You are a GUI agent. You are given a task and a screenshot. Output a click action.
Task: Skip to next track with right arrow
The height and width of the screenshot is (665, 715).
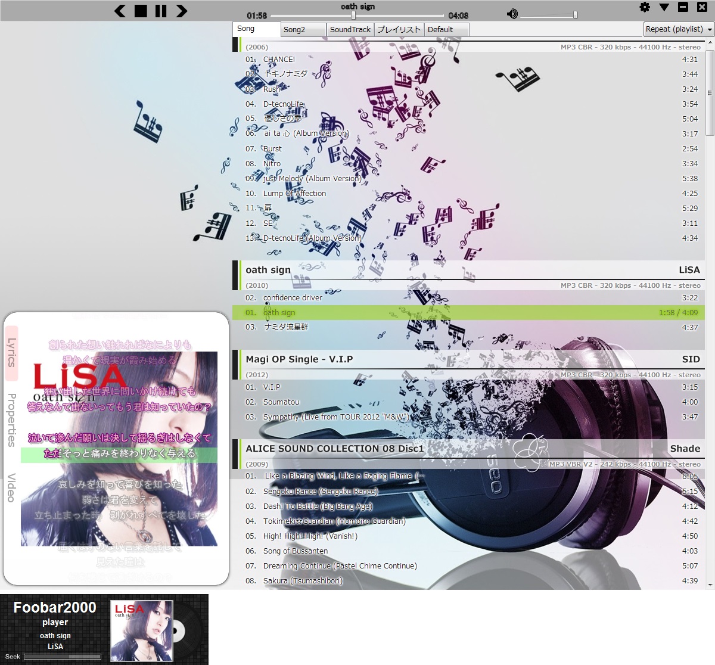coord(182,11)
